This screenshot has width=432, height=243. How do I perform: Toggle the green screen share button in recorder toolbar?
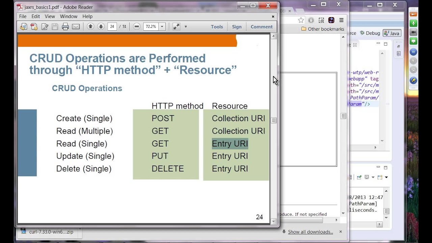[413, 42]
